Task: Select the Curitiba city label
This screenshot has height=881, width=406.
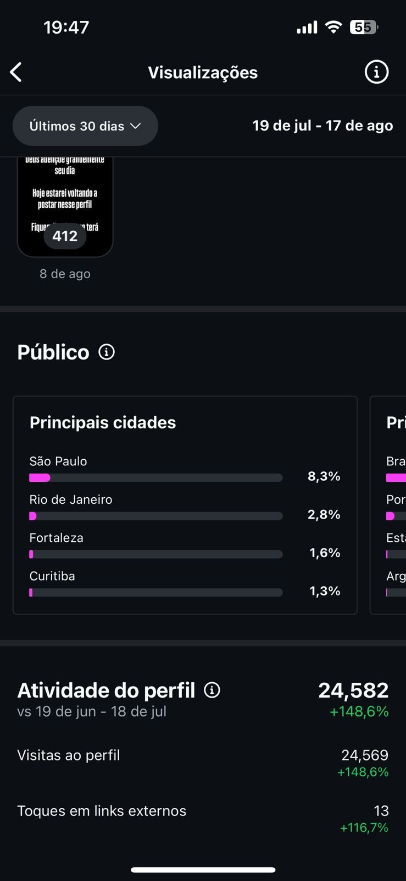Action: (x=52, y=576)
